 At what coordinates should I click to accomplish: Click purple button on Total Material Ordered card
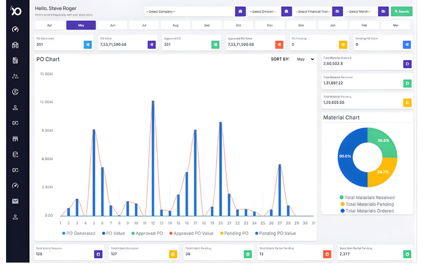407,64
